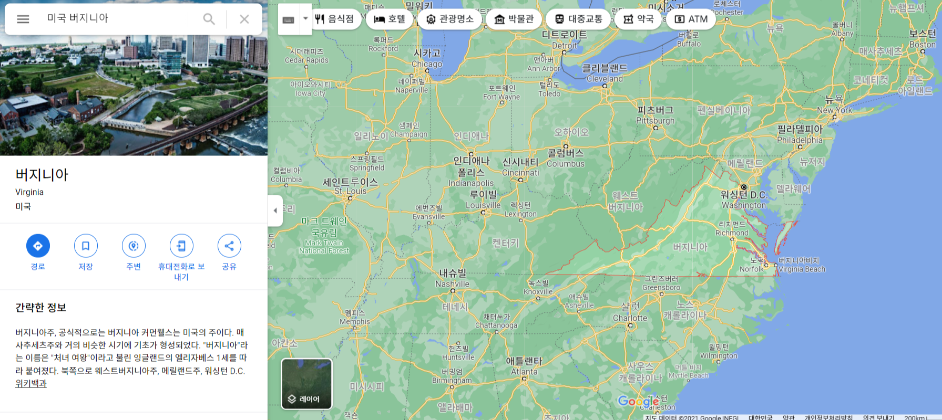Click the 공유 share icon
Viewport: 942px width, 420px height.
pos(229,246)
